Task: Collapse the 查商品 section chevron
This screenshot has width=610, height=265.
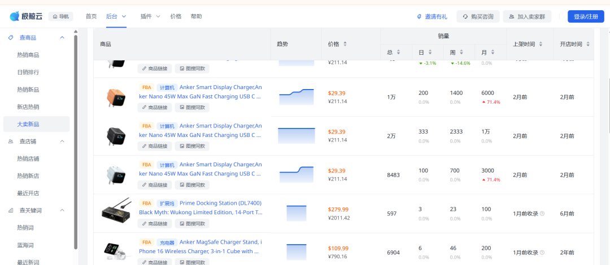Action: tap(62, 38)
